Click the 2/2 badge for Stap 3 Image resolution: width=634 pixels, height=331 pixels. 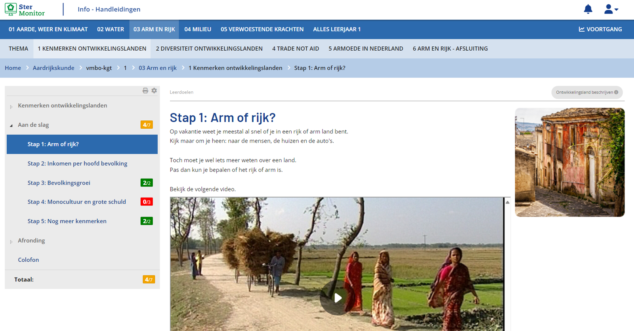coord(147,183)
